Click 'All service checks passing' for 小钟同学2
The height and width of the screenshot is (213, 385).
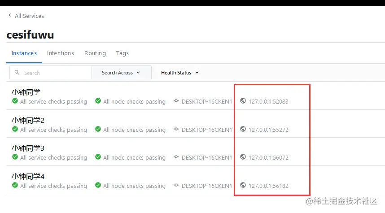(53, 130)
